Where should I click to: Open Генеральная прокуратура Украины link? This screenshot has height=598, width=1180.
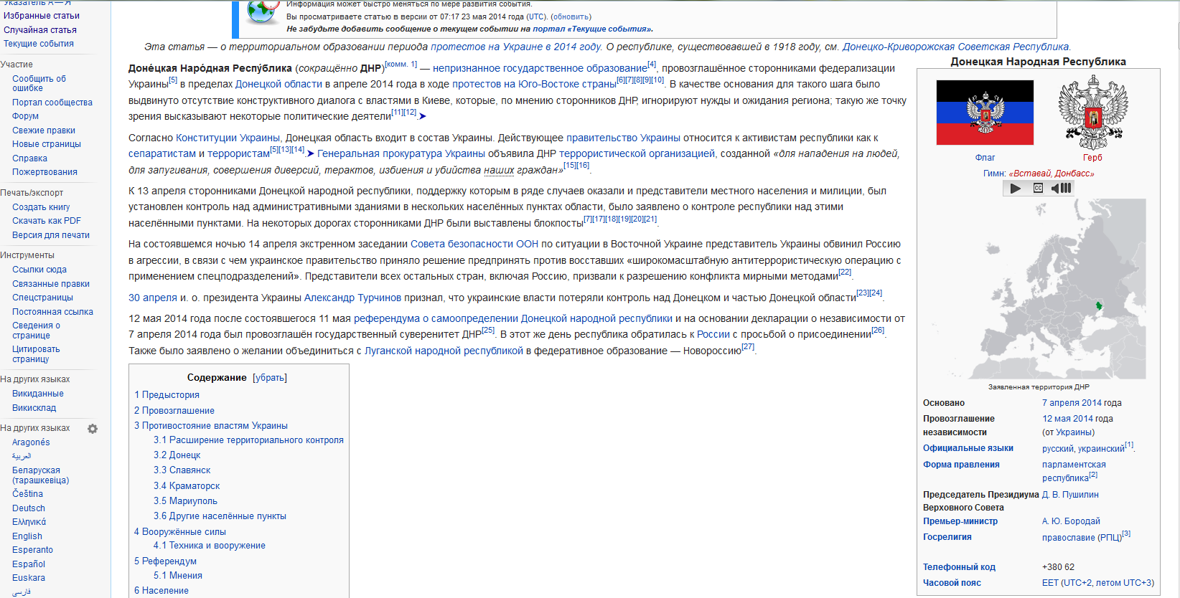coord(401,153)
